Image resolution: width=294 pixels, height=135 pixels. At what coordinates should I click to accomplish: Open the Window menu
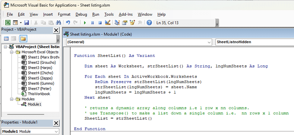(145, 14)
